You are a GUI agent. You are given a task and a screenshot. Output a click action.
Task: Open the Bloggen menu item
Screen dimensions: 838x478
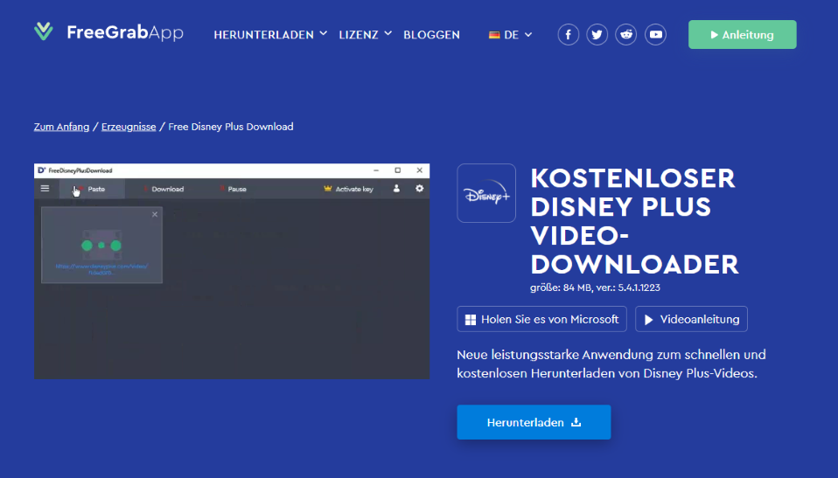431,35
